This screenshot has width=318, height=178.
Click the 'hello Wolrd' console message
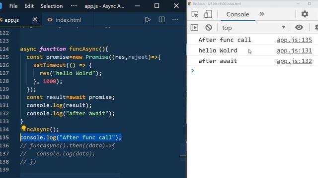tap(218, 50)
